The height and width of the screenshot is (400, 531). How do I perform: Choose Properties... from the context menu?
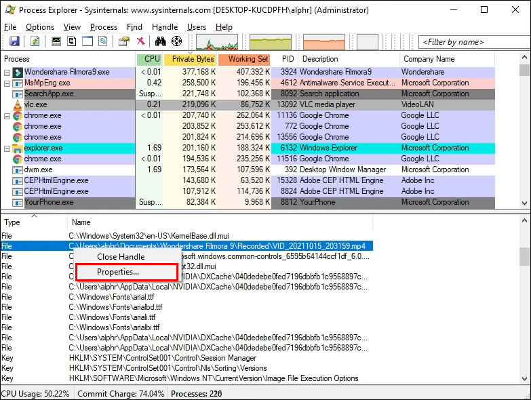[118, 272]
